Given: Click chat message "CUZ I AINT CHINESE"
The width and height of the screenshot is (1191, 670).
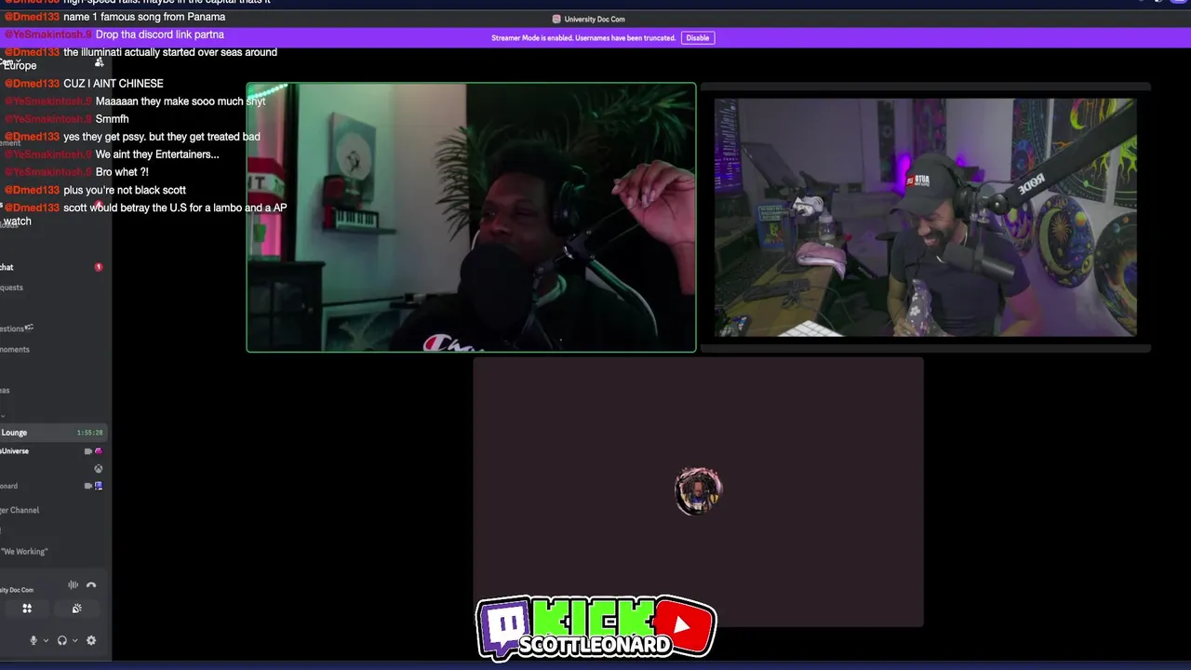Looking at the screenshot, I should click(114, 84).
